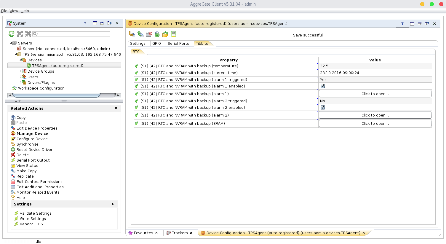
Task: Toggle alarm 1 enabled checkbox
Action: pyautogui.click(x=323, y=86)
